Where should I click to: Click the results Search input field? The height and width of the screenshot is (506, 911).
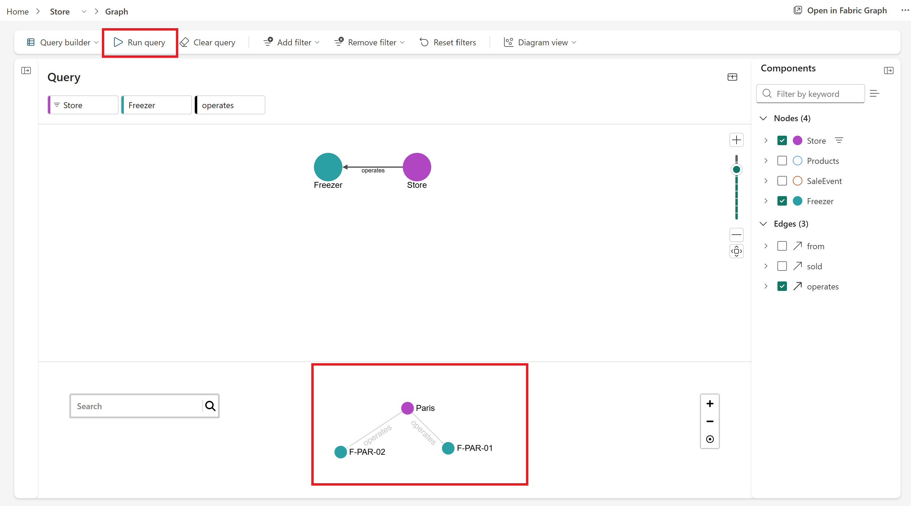click(x=136, y=406)
